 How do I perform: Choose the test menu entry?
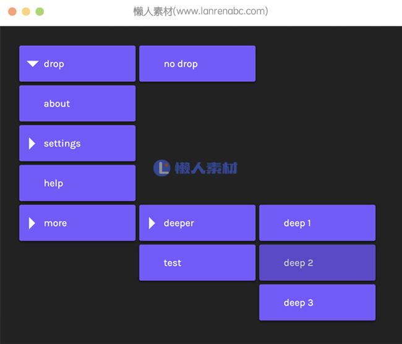[x=197, y=262]
